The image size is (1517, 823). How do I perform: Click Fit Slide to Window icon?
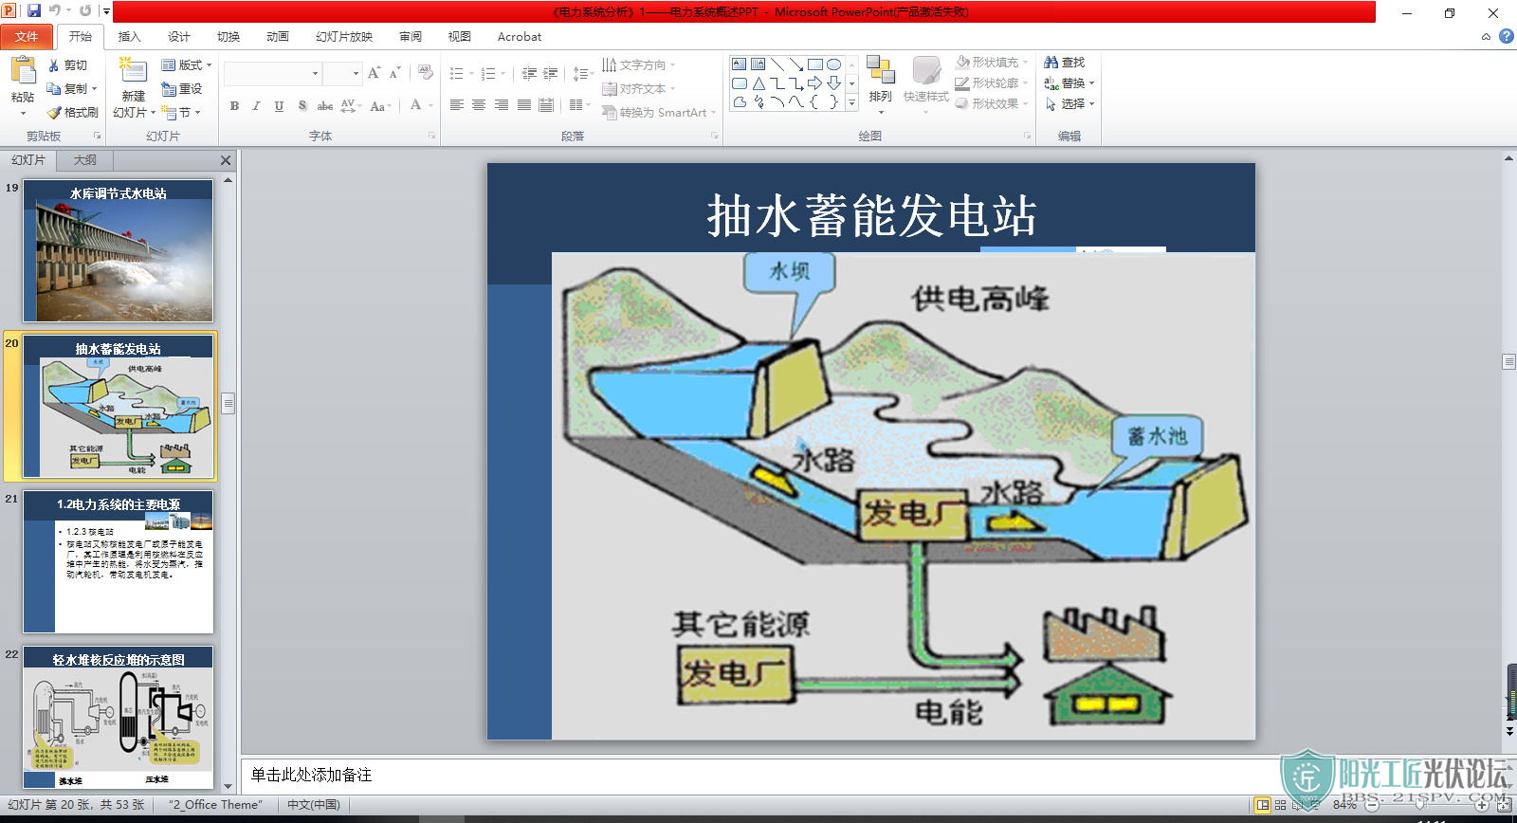(x=1504, y=805)
